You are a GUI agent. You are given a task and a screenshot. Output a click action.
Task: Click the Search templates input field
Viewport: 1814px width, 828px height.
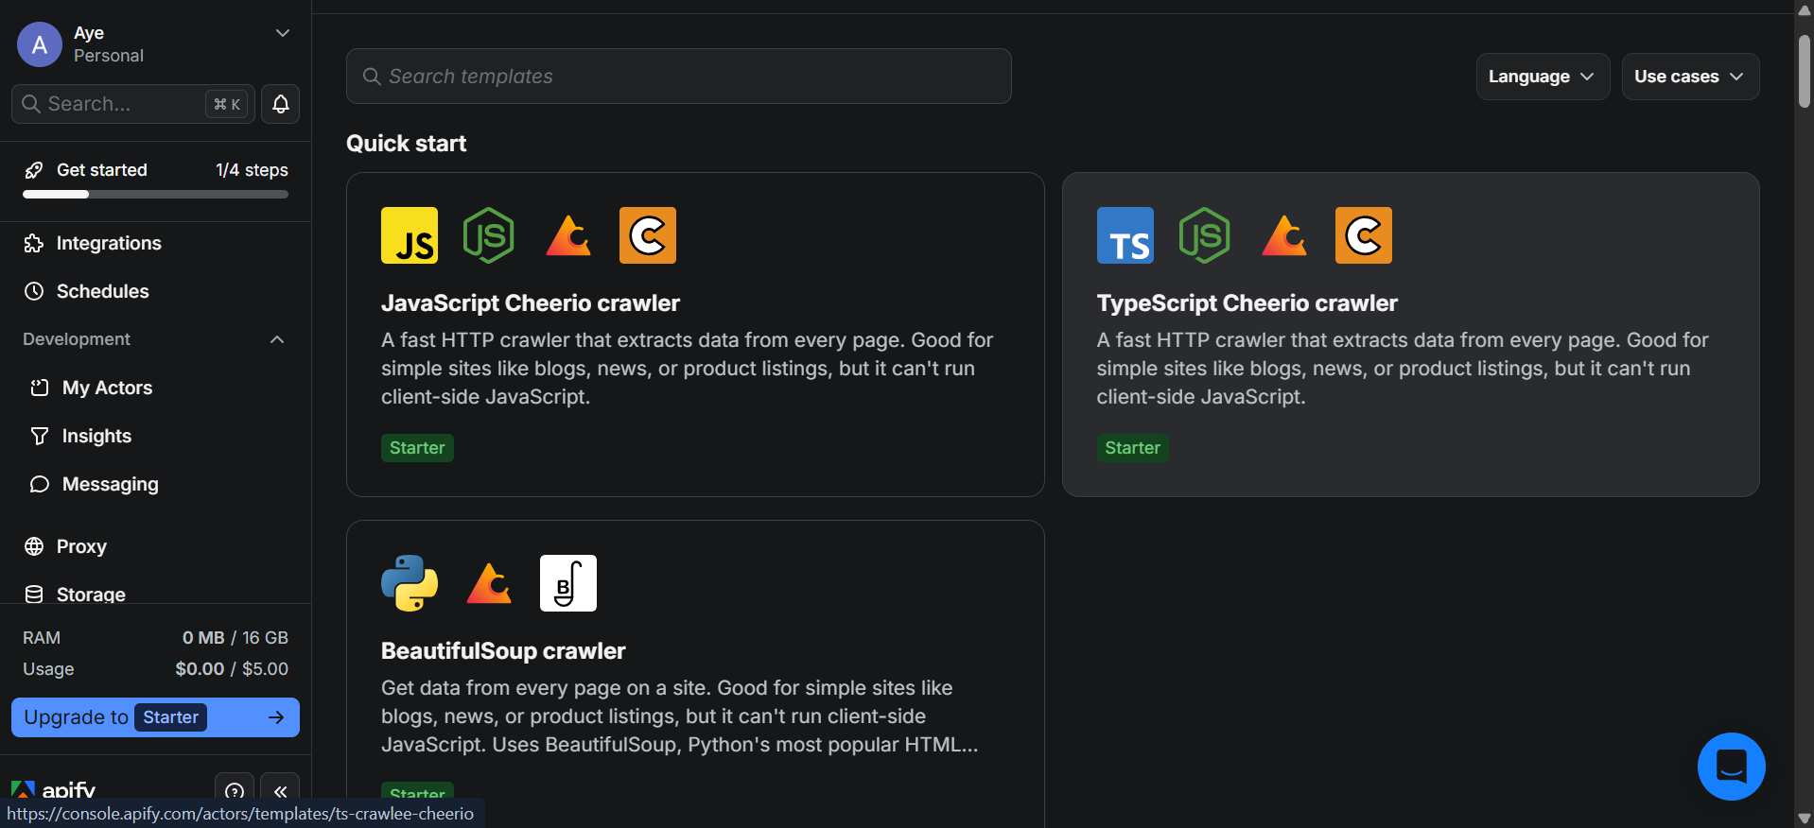click(x=678, y=77)
